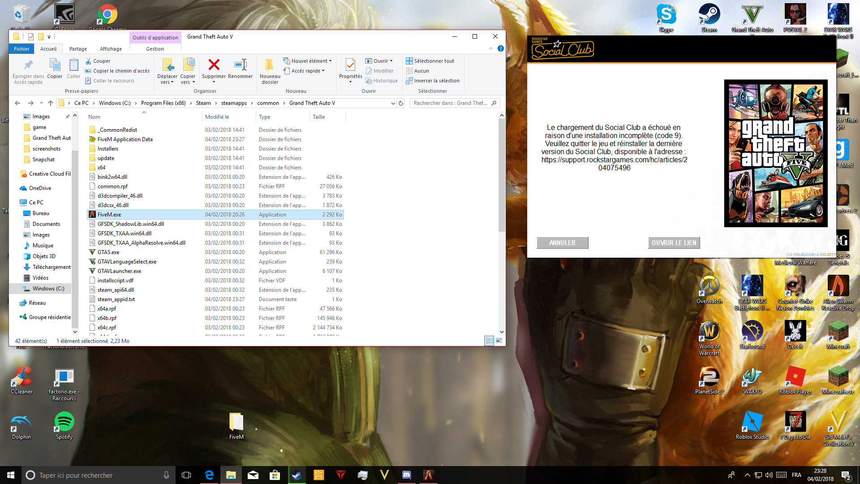Switch to the Partage tab
This screenshot has height=484, width=860.
pyautogui.click(x=78, y=49)
